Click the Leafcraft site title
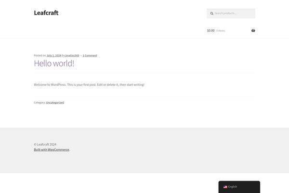Image resolution: width=289 pixels, height=193 pixels. pos(46,13)
